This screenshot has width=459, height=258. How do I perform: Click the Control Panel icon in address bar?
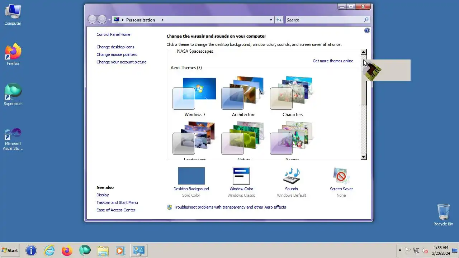coord(117,20)
